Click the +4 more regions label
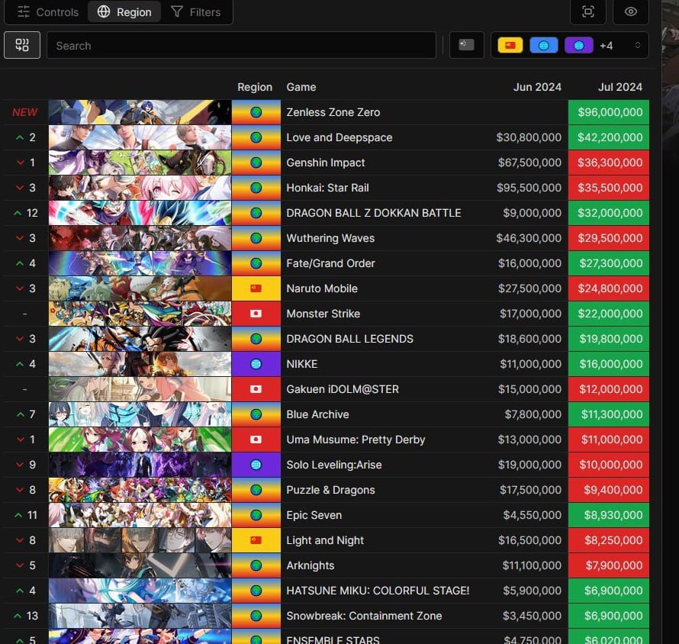This screenshot has height=644, width=679. 607,46
